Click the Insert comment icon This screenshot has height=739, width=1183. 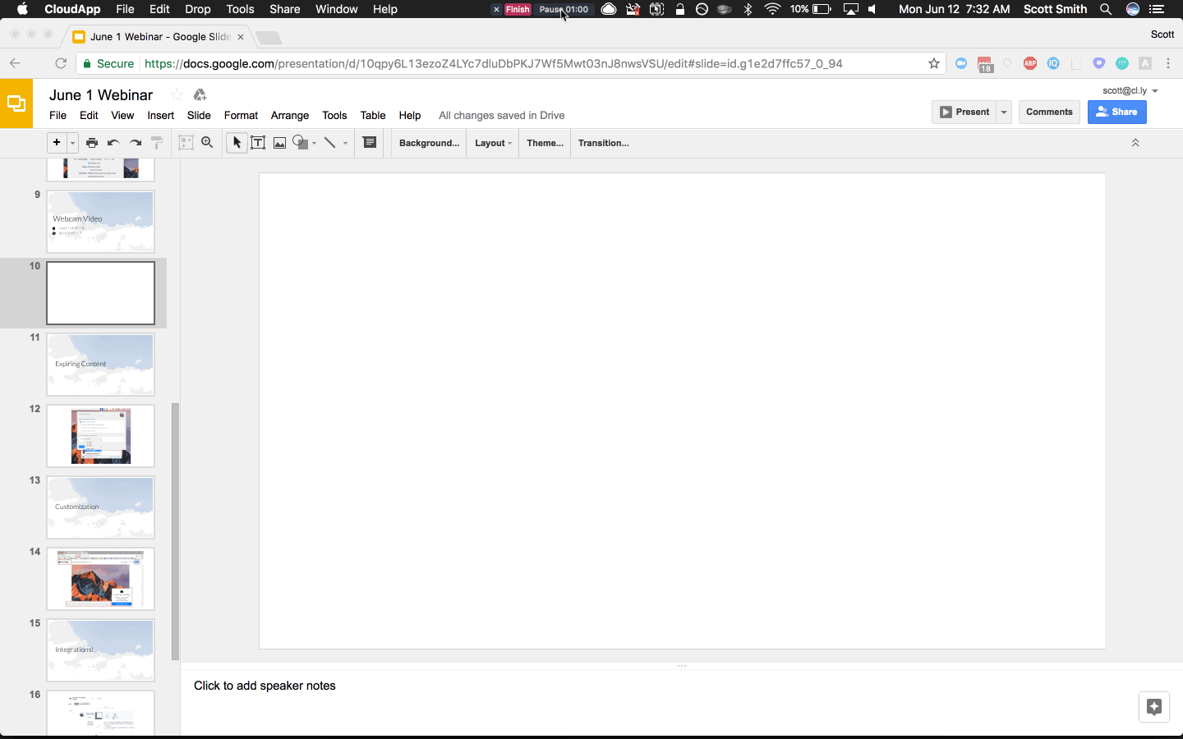pos(370,143)
